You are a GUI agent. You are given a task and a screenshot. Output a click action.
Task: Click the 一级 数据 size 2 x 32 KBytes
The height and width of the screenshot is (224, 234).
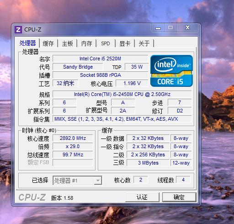coord(148,138)
